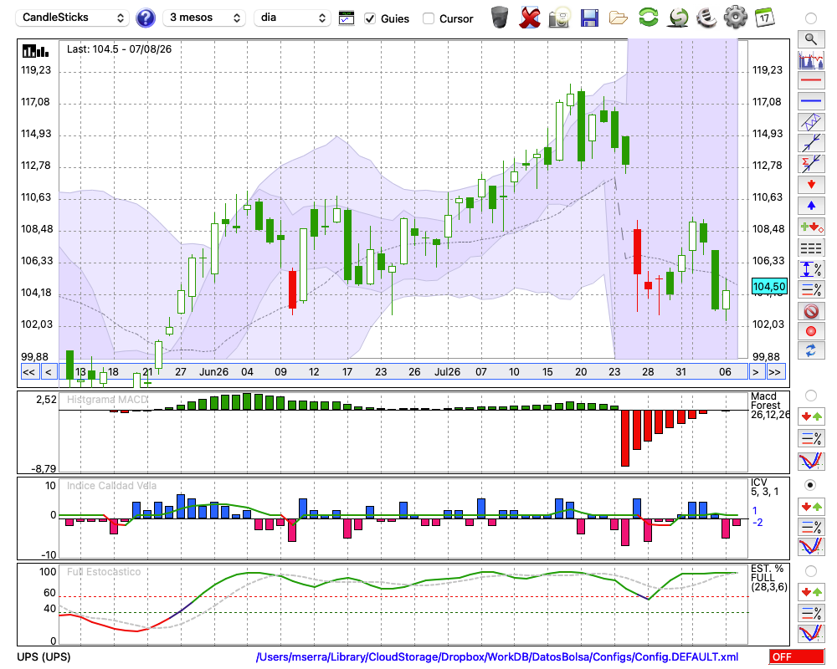837x669 pixels.
Task: Click the cyan 104,50 price label
Action: click(769, 287)
